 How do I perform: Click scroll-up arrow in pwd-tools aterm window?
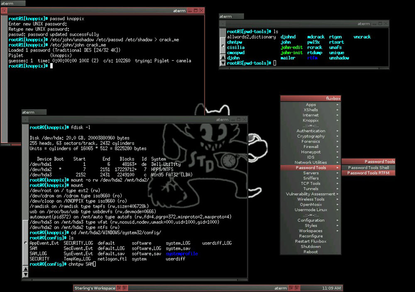(x=223, y=57)
